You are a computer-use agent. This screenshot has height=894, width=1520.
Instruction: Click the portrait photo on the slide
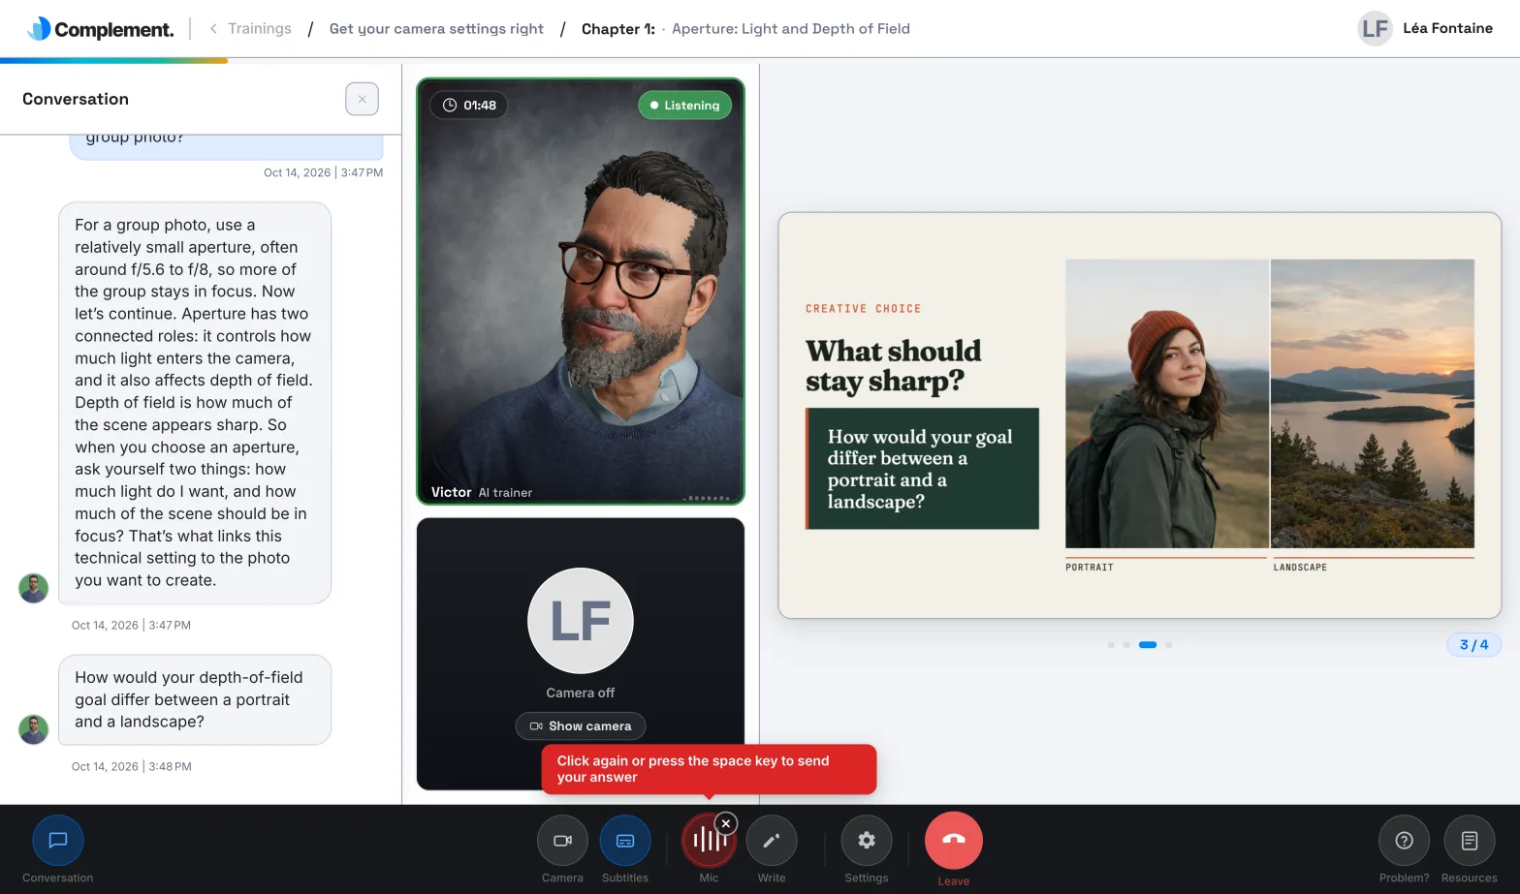pyautogui.click(x=1167, y=404)
